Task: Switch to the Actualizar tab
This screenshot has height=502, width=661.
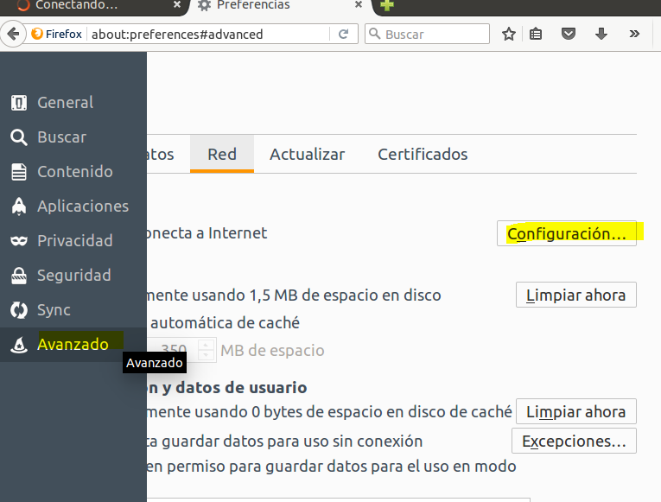Action: click(x=308, y=155)
